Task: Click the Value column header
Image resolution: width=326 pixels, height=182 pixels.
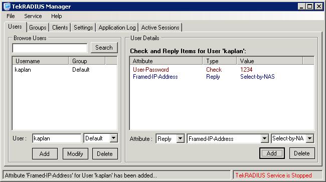Action: (270, 61)
